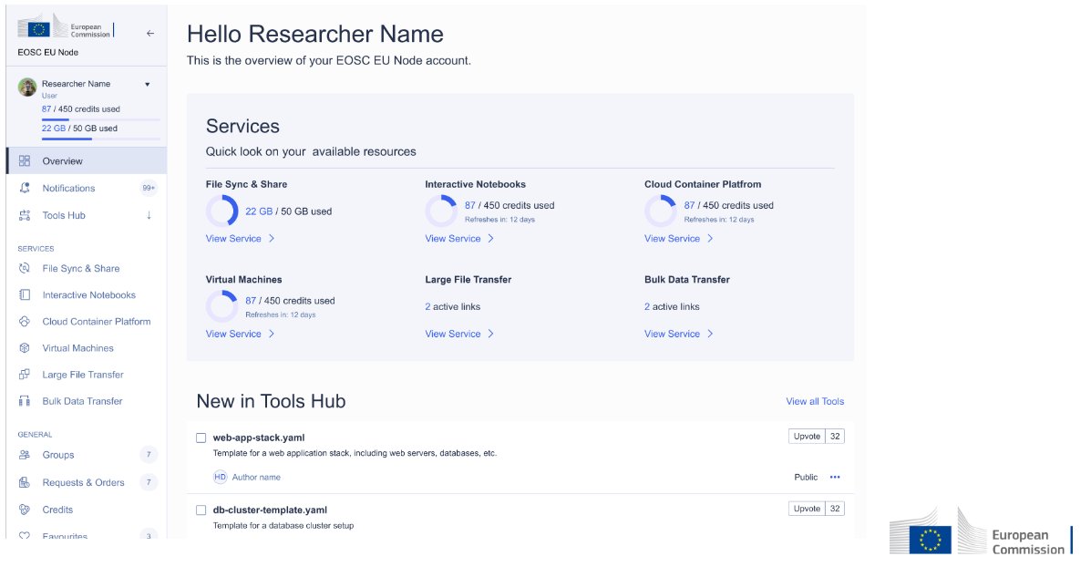1091x577 pixels.
Task: Open more options menu for web-app-stack.yaml
Action: [835, 477]
